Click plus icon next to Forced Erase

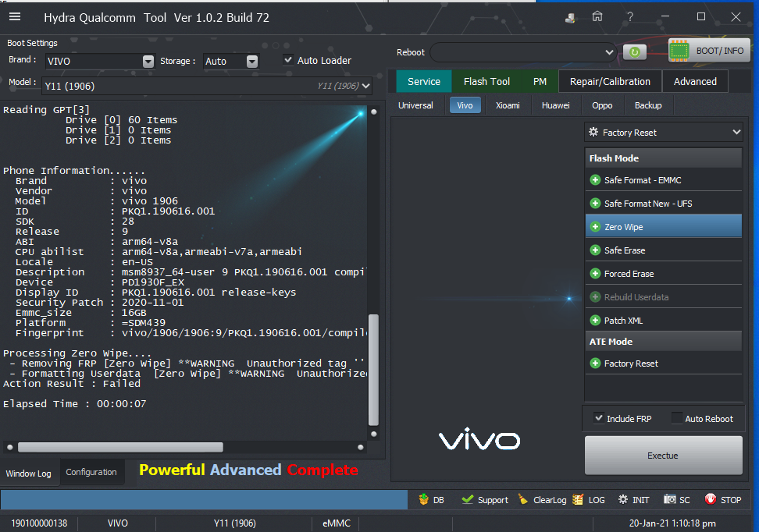pos(595,274)
